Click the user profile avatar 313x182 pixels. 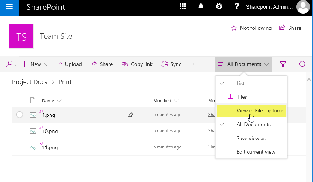coord(303,7)
